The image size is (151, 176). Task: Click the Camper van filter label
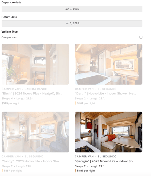[x=9, y=37]
